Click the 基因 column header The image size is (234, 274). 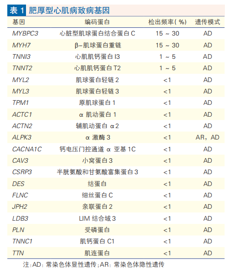(x=19, y=22)
